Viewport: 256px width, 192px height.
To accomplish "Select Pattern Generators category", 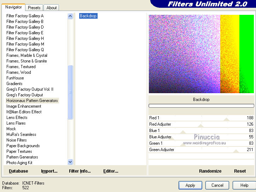I will pyautogui.click(x=22, y=157).
